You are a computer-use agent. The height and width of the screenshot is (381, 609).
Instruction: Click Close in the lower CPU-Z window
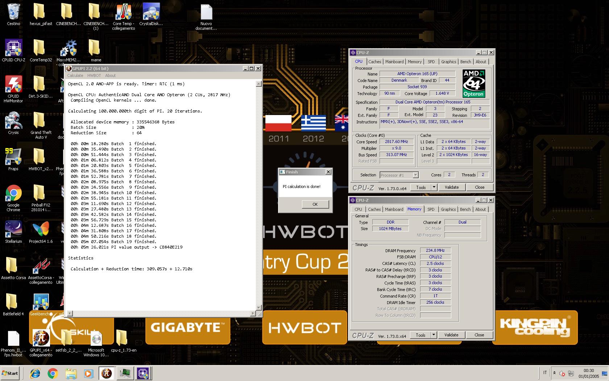coord(479,335)
